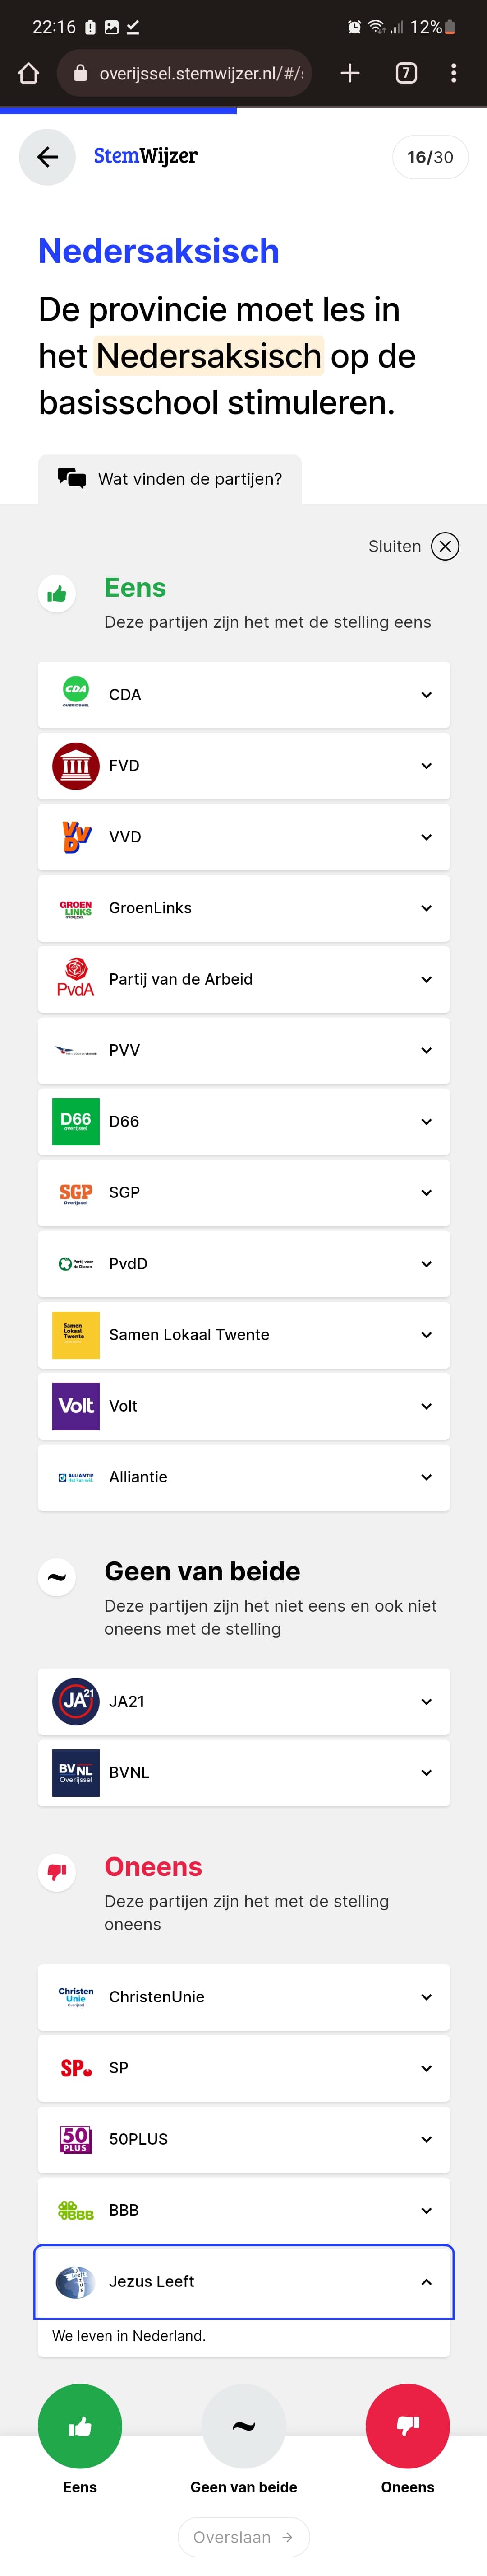Collapse the Jezus Leeft explanation
The image size is (487, 2576).
tap(243, 2281)
